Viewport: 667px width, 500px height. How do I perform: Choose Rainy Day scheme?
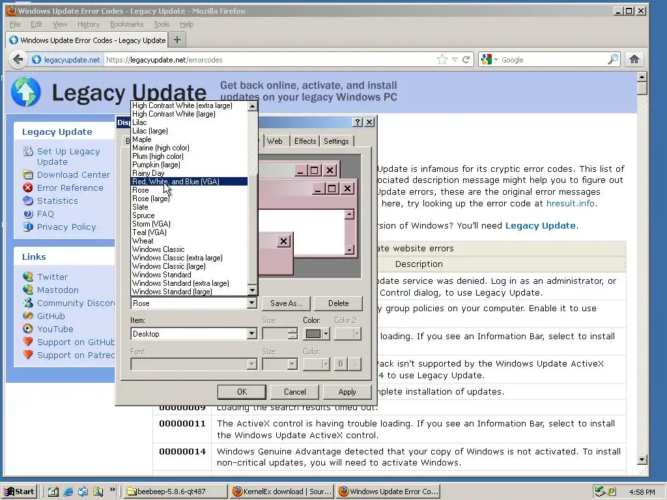coord(190,173)
